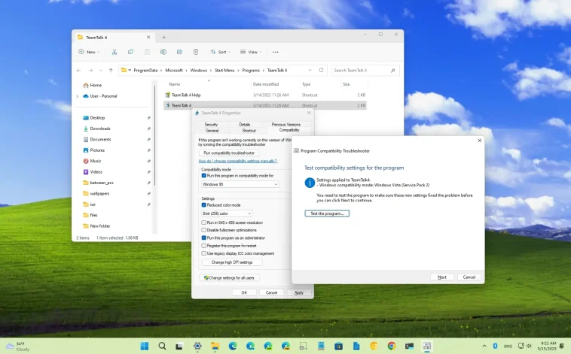Click the Share icon in Explorer toolbar
Screen dimensions: 571x354
[x=179, y=52]
